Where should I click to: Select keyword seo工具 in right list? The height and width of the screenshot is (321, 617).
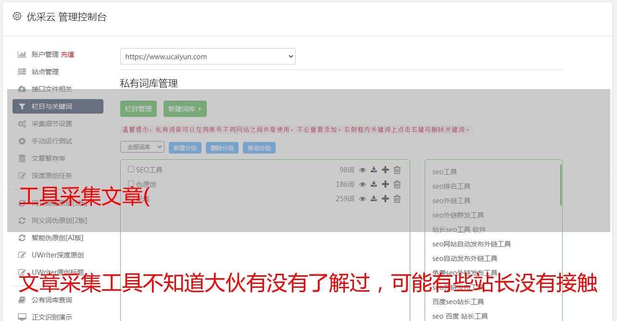click(445, 172)
